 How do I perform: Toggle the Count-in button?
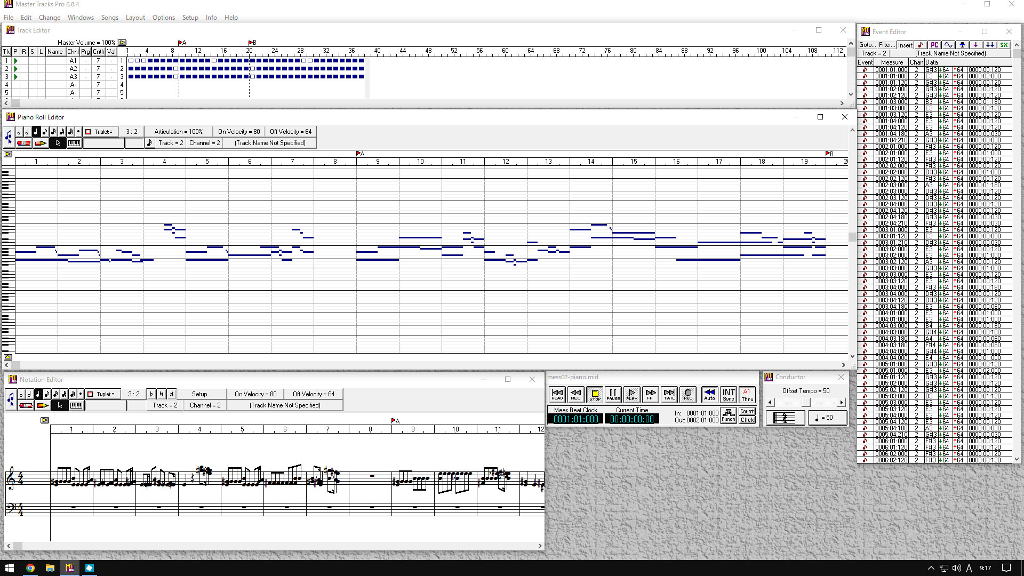click(x=747, y=411)
